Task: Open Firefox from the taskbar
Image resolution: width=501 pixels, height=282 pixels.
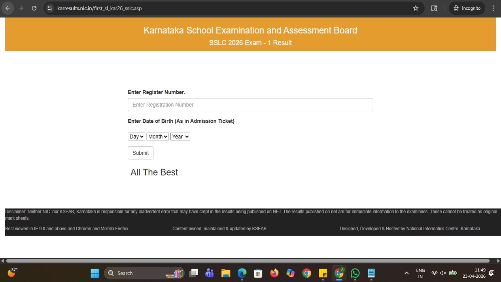Action: [x=274, y=273]
